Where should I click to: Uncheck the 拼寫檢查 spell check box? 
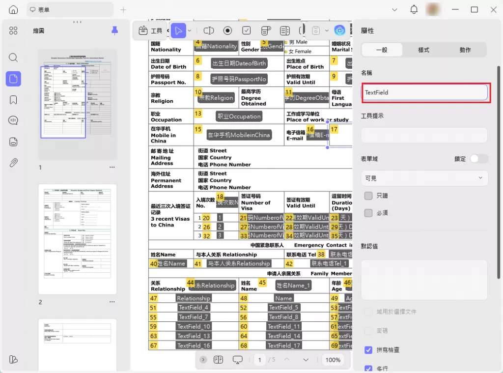click(368, 350)
